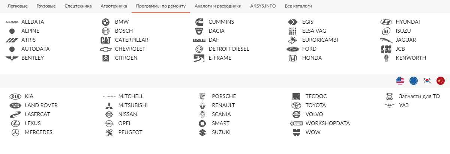The image size is (450, 154).
Task: Click the Chevrolet bowtie logo icon
Action: pyautogui.click(x=106, y=49)
